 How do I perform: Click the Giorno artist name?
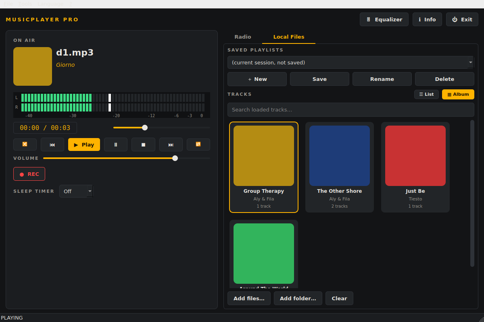65,65
